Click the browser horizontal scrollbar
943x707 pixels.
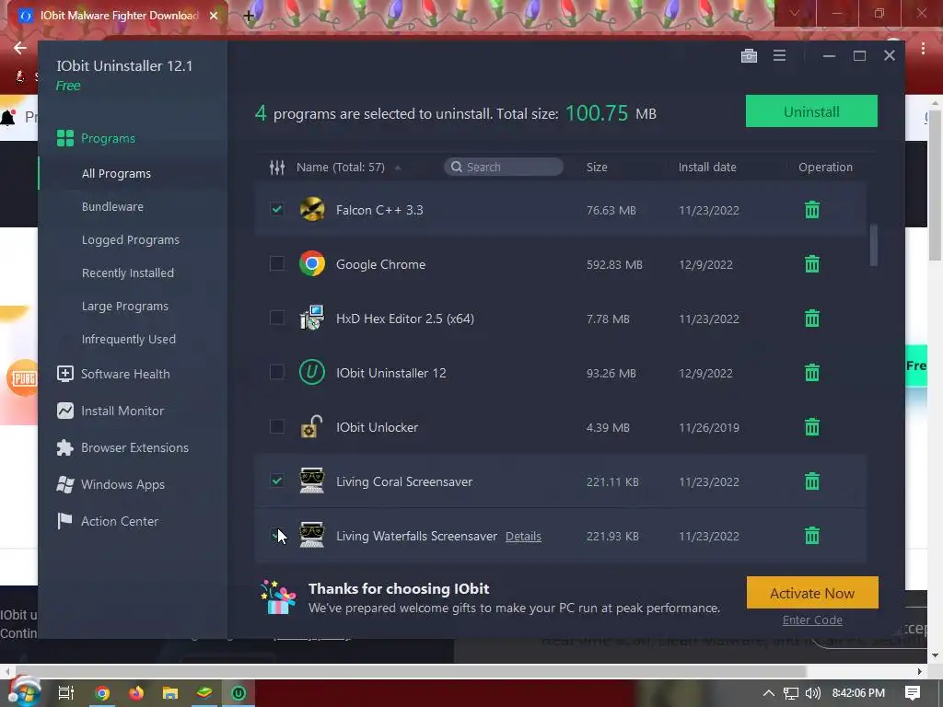(411, 671)
